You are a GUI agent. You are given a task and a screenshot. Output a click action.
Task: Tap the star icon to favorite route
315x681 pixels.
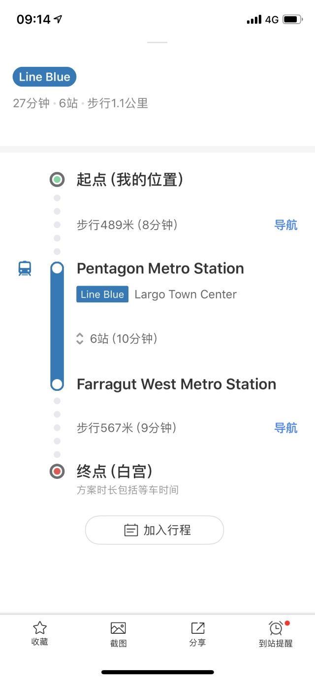(39, 627)
